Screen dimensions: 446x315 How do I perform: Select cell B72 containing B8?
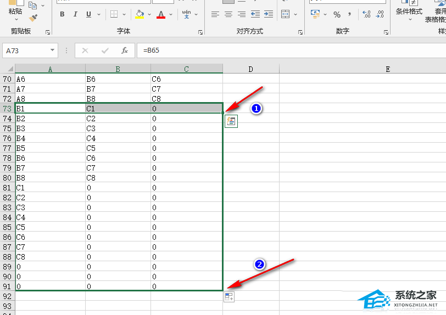tap(118, 99)
